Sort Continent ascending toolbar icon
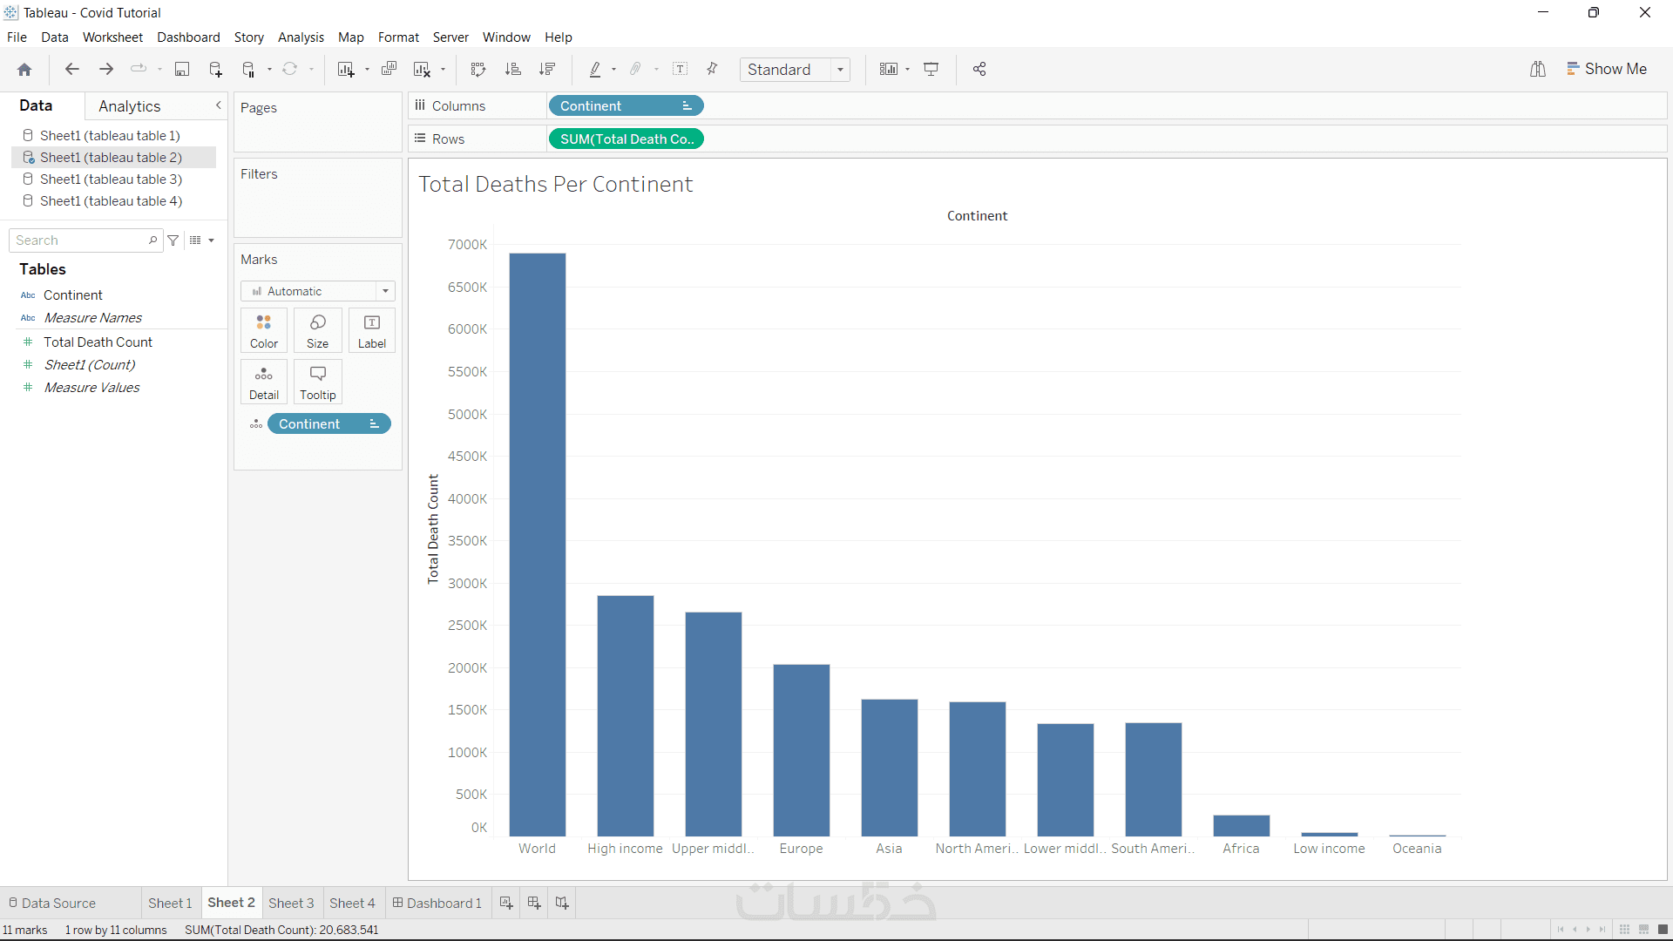 [x=513, y=70]
